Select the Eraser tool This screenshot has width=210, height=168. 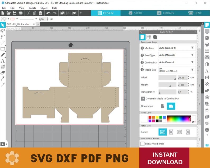[x=3, y=72]
